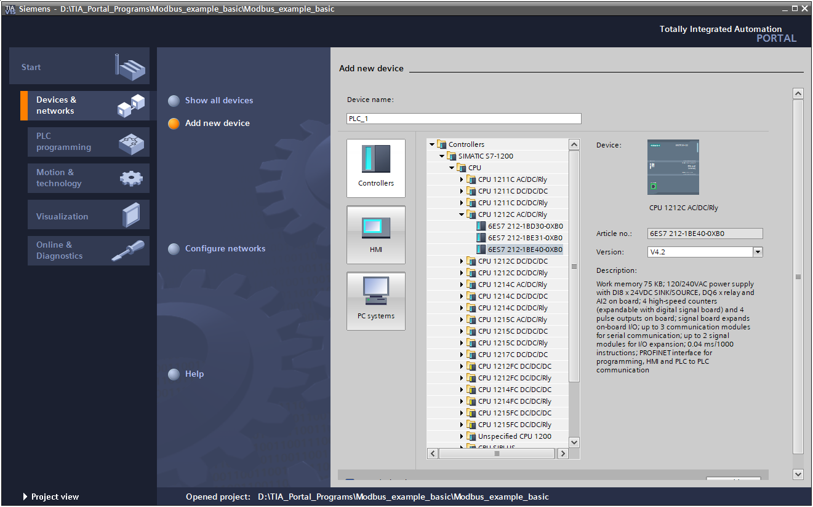Image resolution: width=813 pixels, height=507 pixels.
Task: Click the device tree horizontal scrollbar thumb
Action: click(497, 454)
